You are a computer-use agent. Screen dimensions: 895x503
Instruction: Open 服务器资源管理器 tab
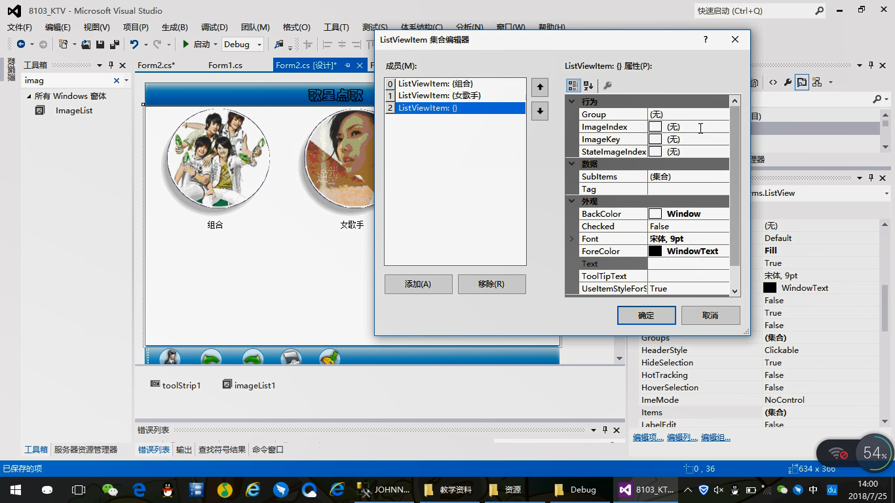click(86, 449)
